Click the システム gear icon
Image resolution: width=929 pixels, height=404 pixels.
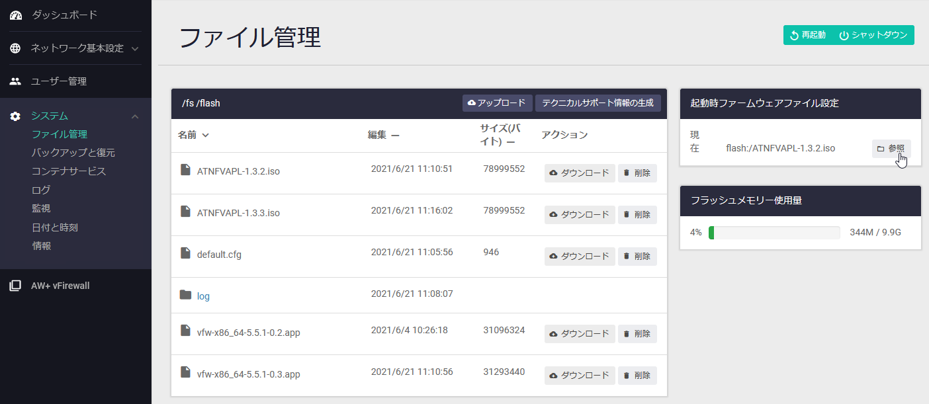15,116
